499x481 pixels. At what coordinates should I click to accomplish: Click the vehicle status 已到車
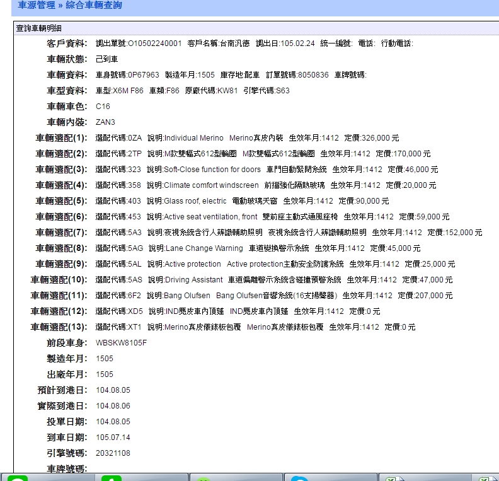pos(107,59)
